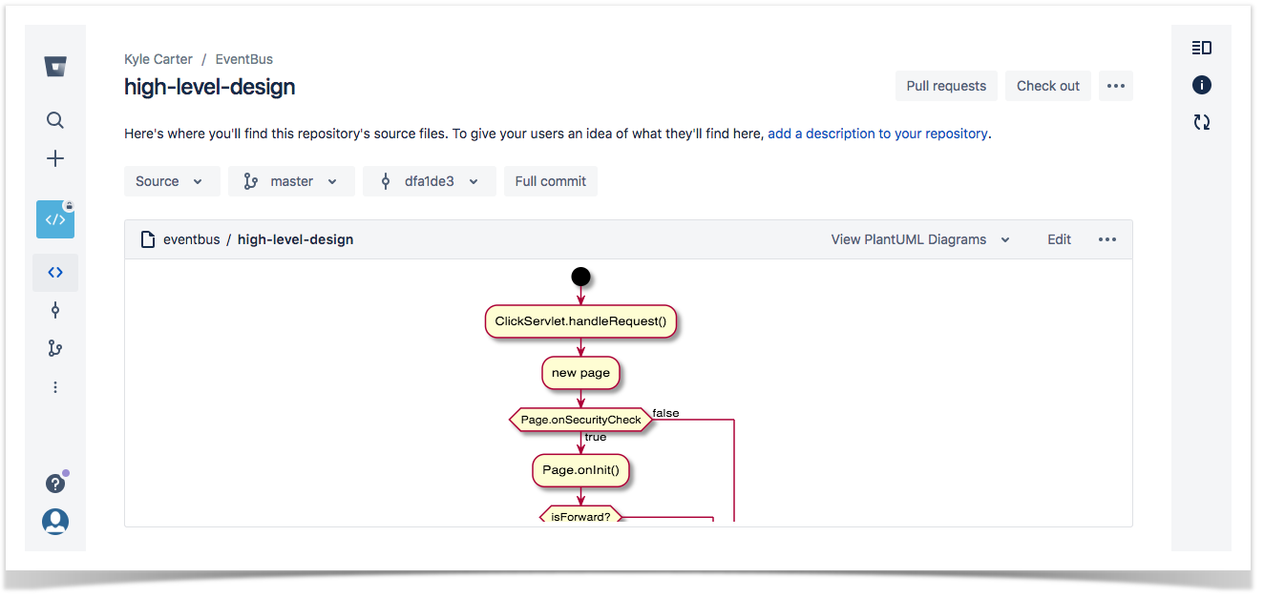1264x598 pixels.
Task: Open EventBus breadcrumb link
Action: 244,59
